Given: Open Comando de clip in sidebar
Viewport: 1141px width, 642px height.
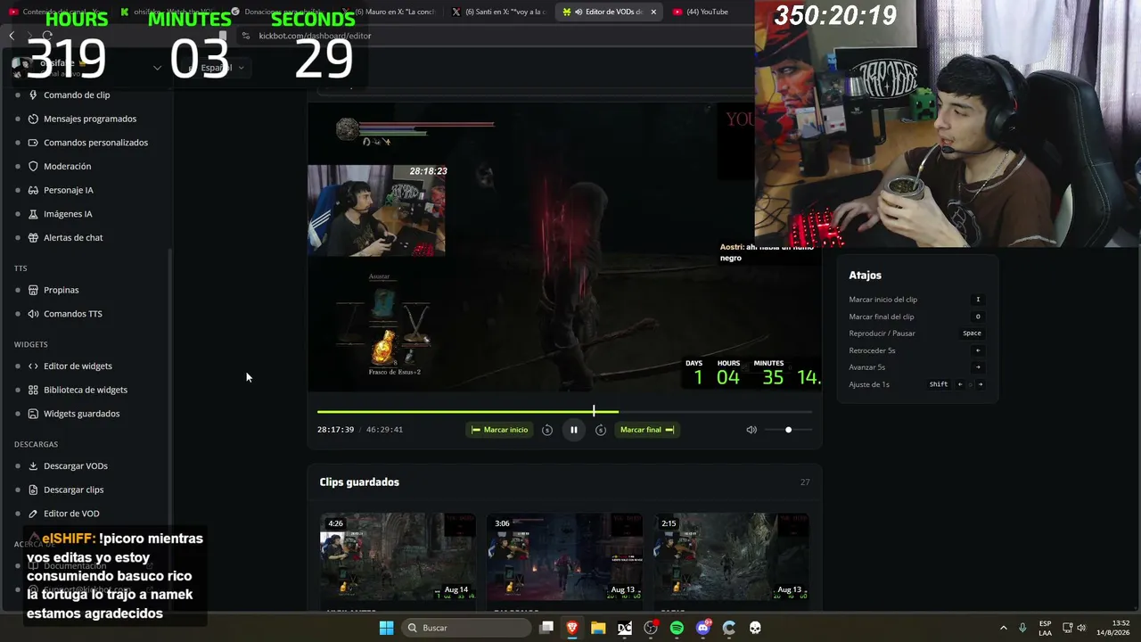Looking at the screenshot, I should coord(77,95).
